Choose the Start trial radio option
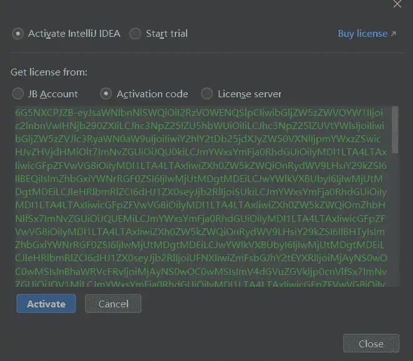 [135, 34]
